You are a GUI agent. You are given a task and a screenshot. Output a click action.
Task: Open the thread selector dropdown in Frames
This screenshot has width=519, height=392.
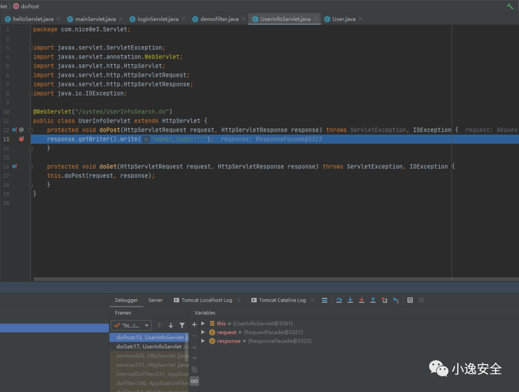pos(131,326)
